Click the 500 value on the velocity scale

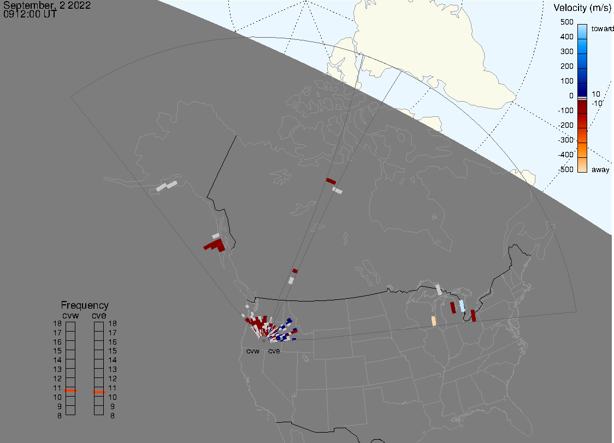(566, 22)
